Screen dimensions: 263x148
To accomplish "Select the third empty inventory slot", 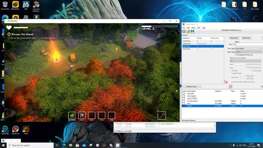I will click(x=92, y=116).
